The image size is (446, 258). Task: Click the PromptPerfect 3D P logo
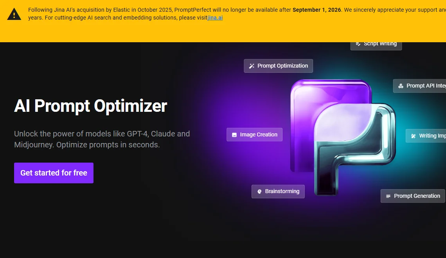(343, 137)
